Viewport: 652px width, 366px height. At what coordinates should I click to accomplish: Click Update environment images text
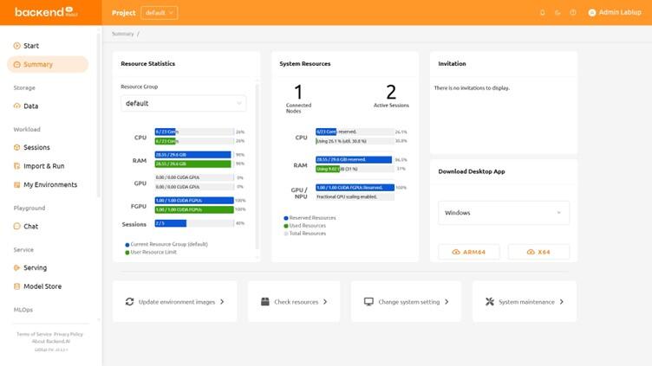tap(177, 302)
